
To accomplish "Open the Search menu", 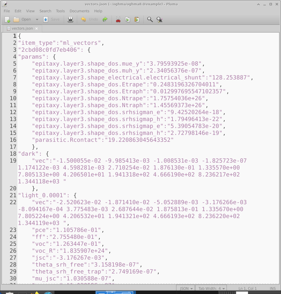I will click(x=45, y=11).
